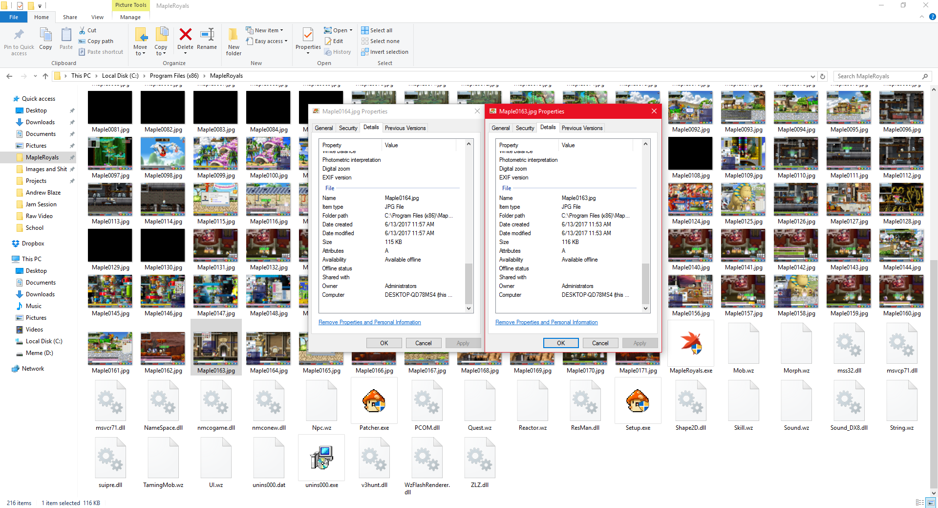Click the Search MapleRoyals field

point(882,76)
